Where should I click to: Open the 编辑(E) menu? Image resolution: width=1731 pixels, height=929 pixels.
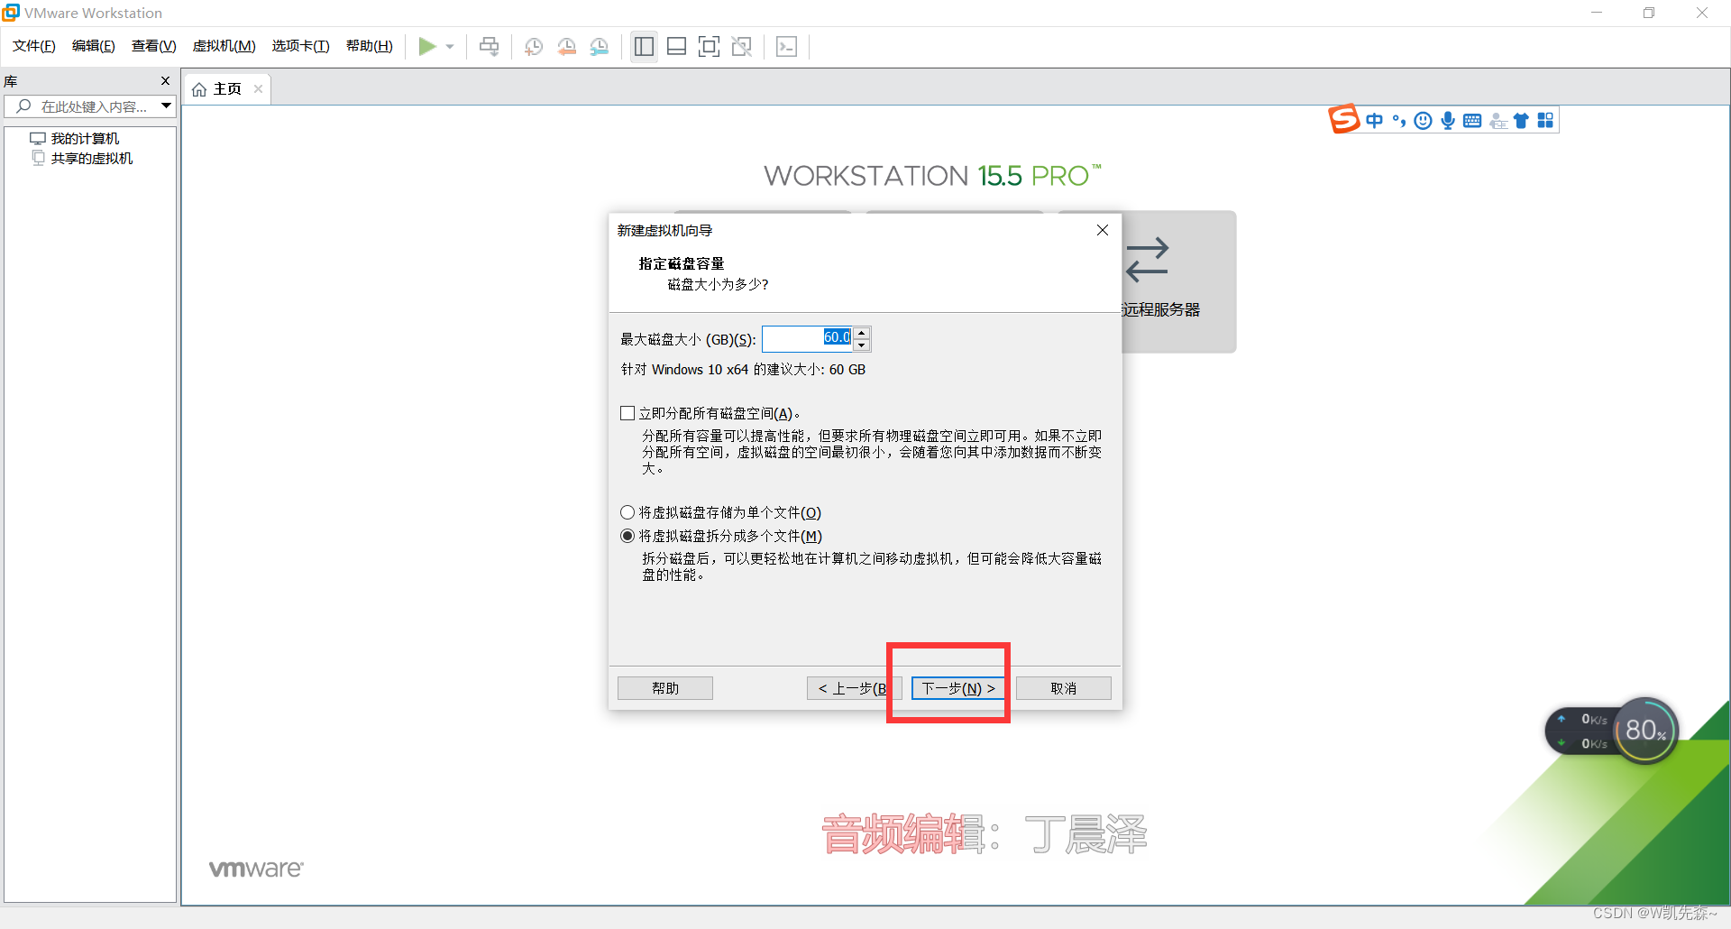(94, 46)
